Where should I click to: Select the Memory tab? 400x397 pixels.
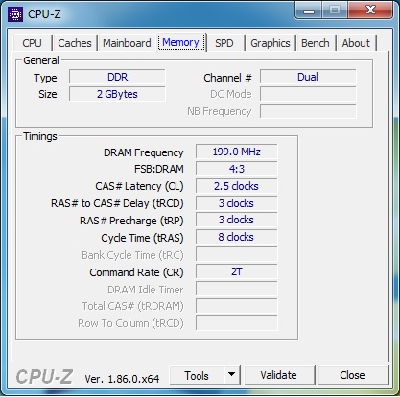181,42
